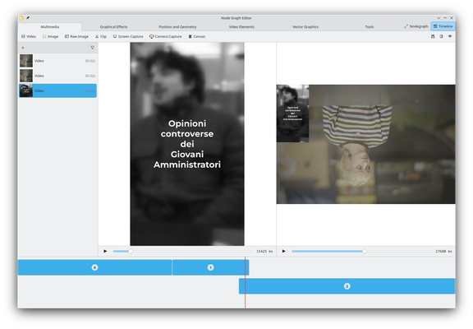Open the filter icon in the media list
473x329 pixels.
click(x=92, y=48)
